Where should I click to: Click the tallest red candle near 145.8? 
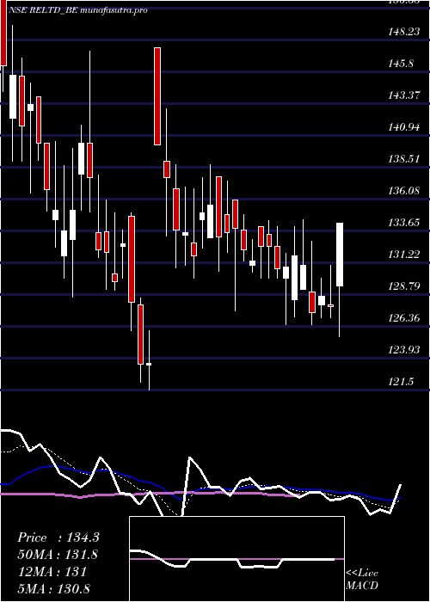click(x=157, y=96)
